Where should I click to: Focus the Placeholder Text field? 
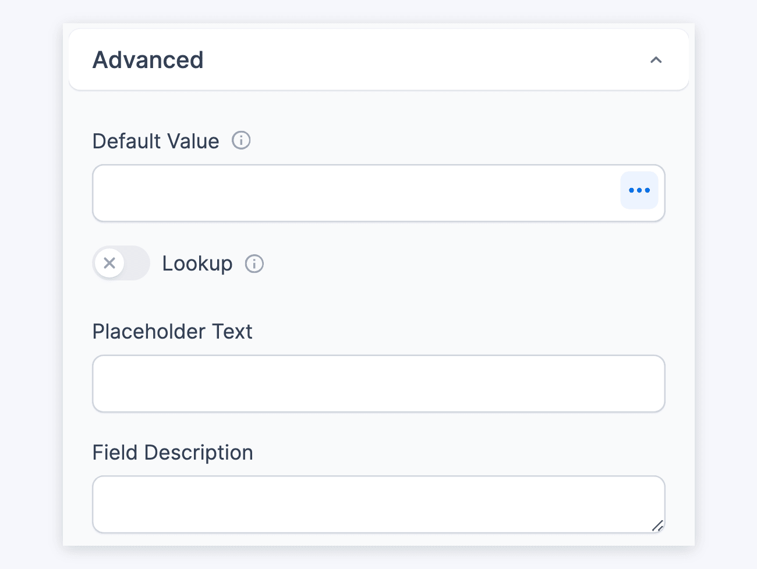[x=378, y=383]
